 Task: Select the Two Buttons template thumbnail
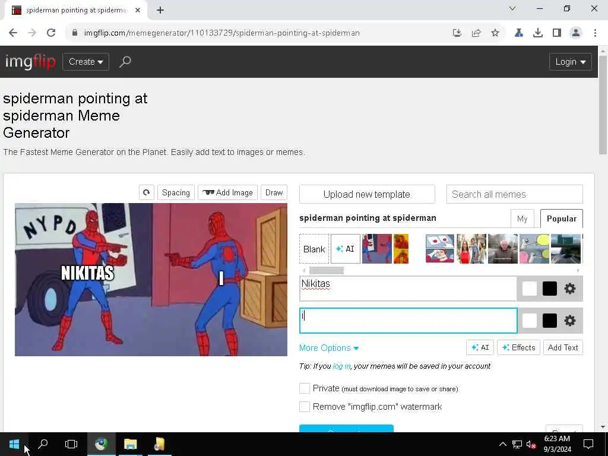(x=440, y=249)
